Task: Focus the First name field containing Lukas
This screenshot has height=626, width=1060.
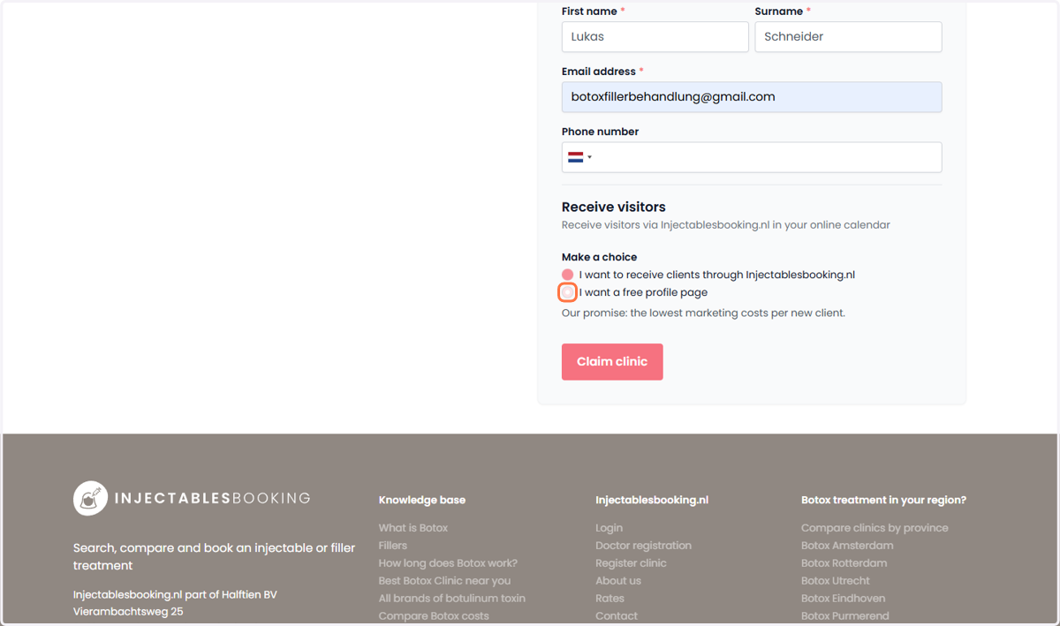Action: click(655, 37)
